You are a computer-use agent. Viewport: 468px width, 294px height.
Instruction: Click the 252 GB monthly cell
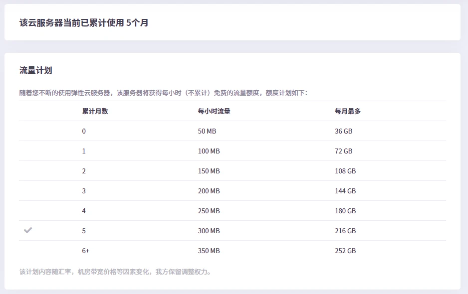click(345, 251)
